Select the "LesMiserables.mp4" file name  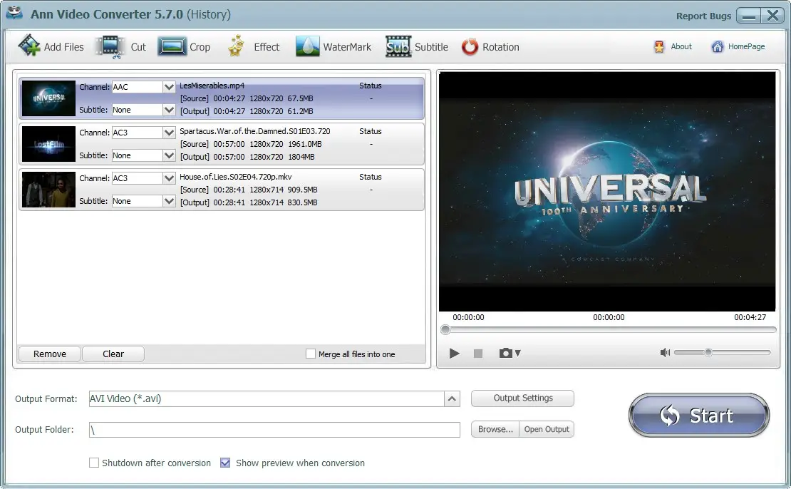pos(212,86)
